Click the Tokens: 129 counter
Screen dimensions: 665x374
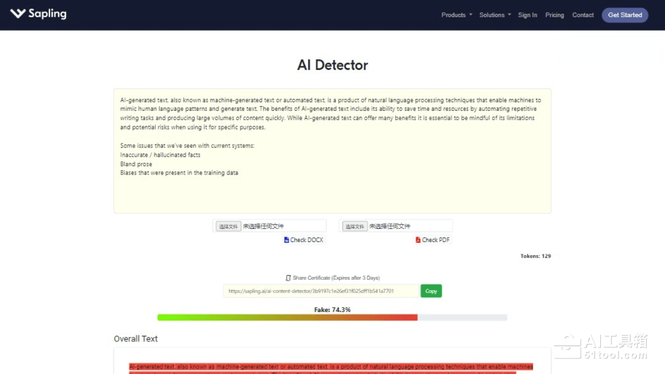coord(535,256)
